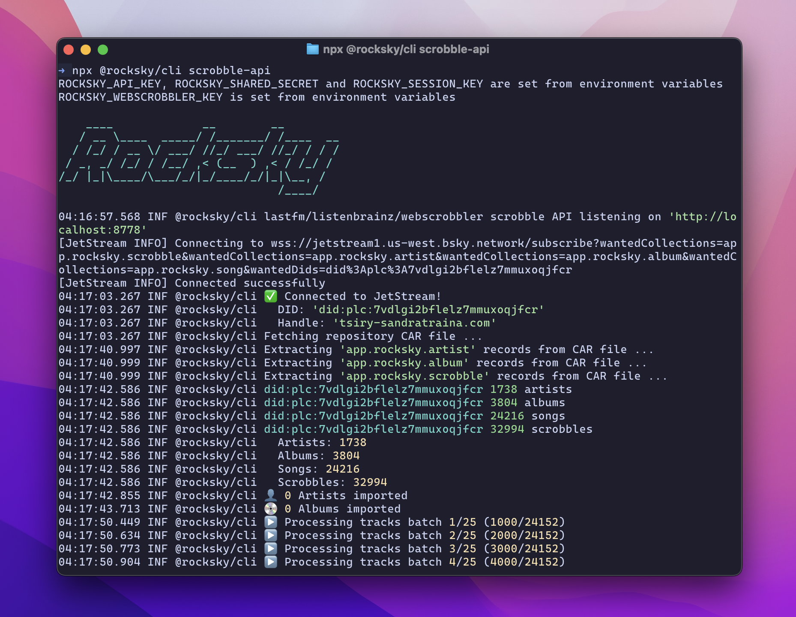The image size is (796, 617).
Task: Click the red close button
Action: [68, 49]
